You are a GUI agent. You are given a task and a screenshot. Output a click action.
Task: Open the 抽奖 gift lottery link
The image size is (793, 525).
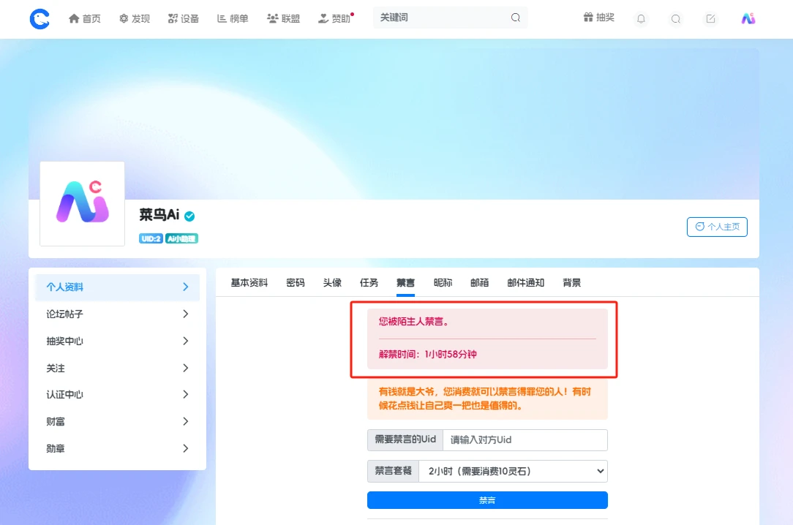tap(598, 18)
